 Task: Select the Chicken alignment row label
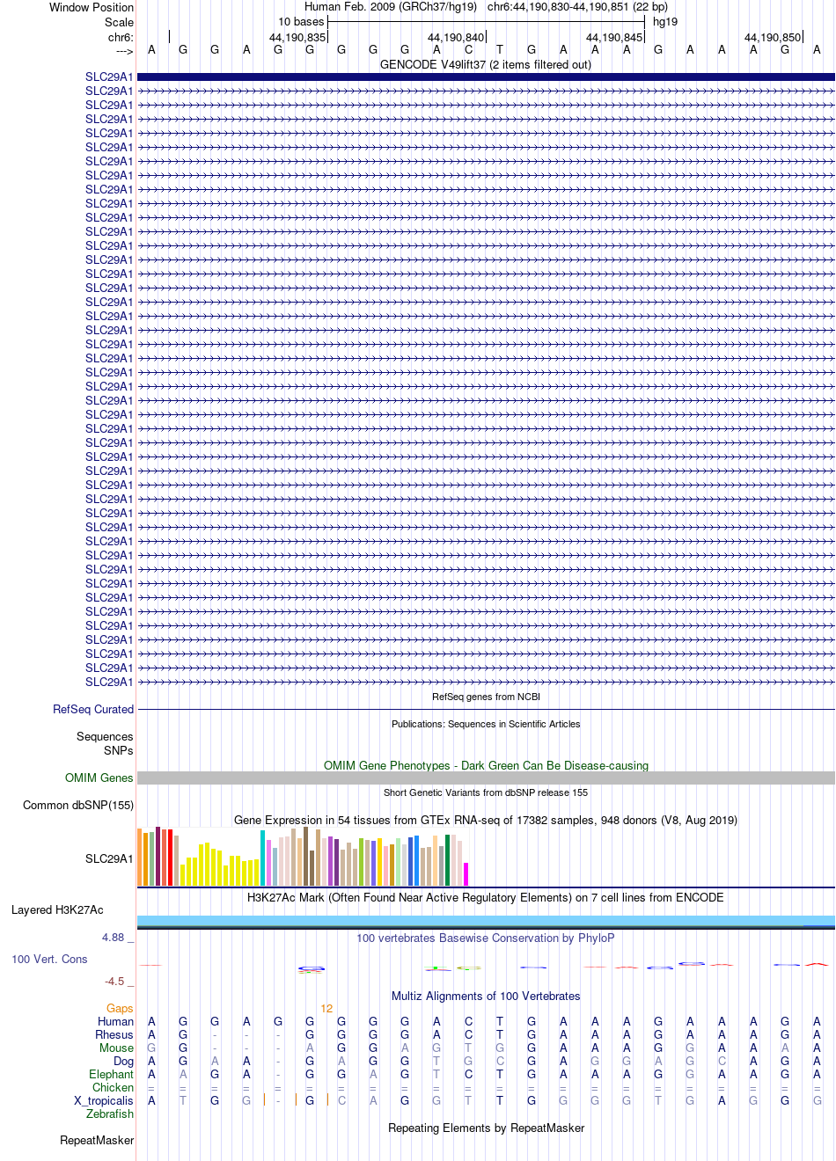tap(113, 1088)
